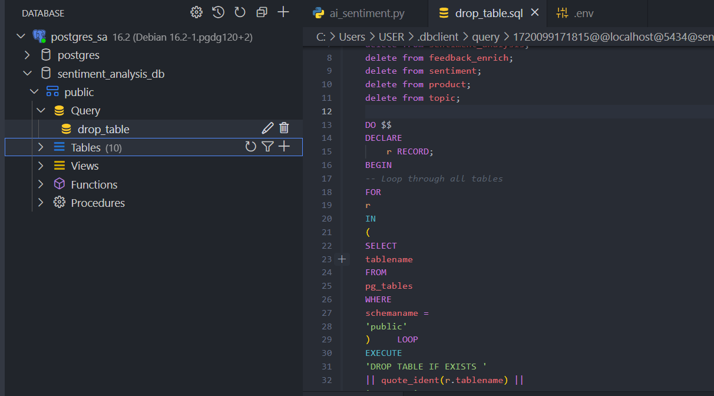Click the Users breadcrumb path segment

click(x=352, y=37)
